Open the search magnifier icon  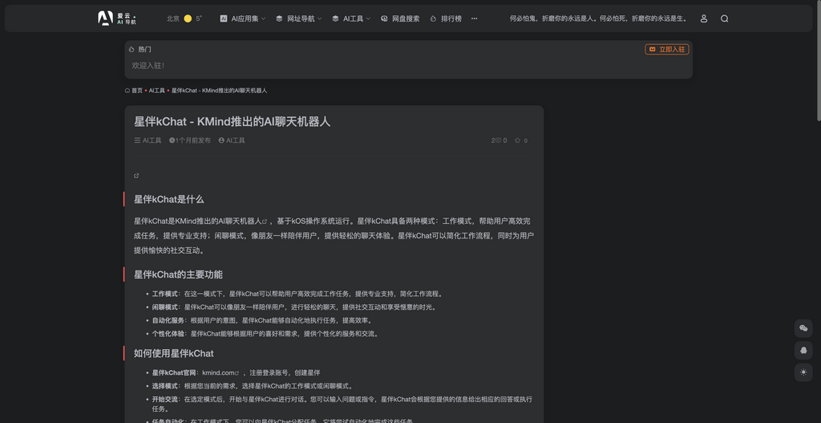(724, 18)
